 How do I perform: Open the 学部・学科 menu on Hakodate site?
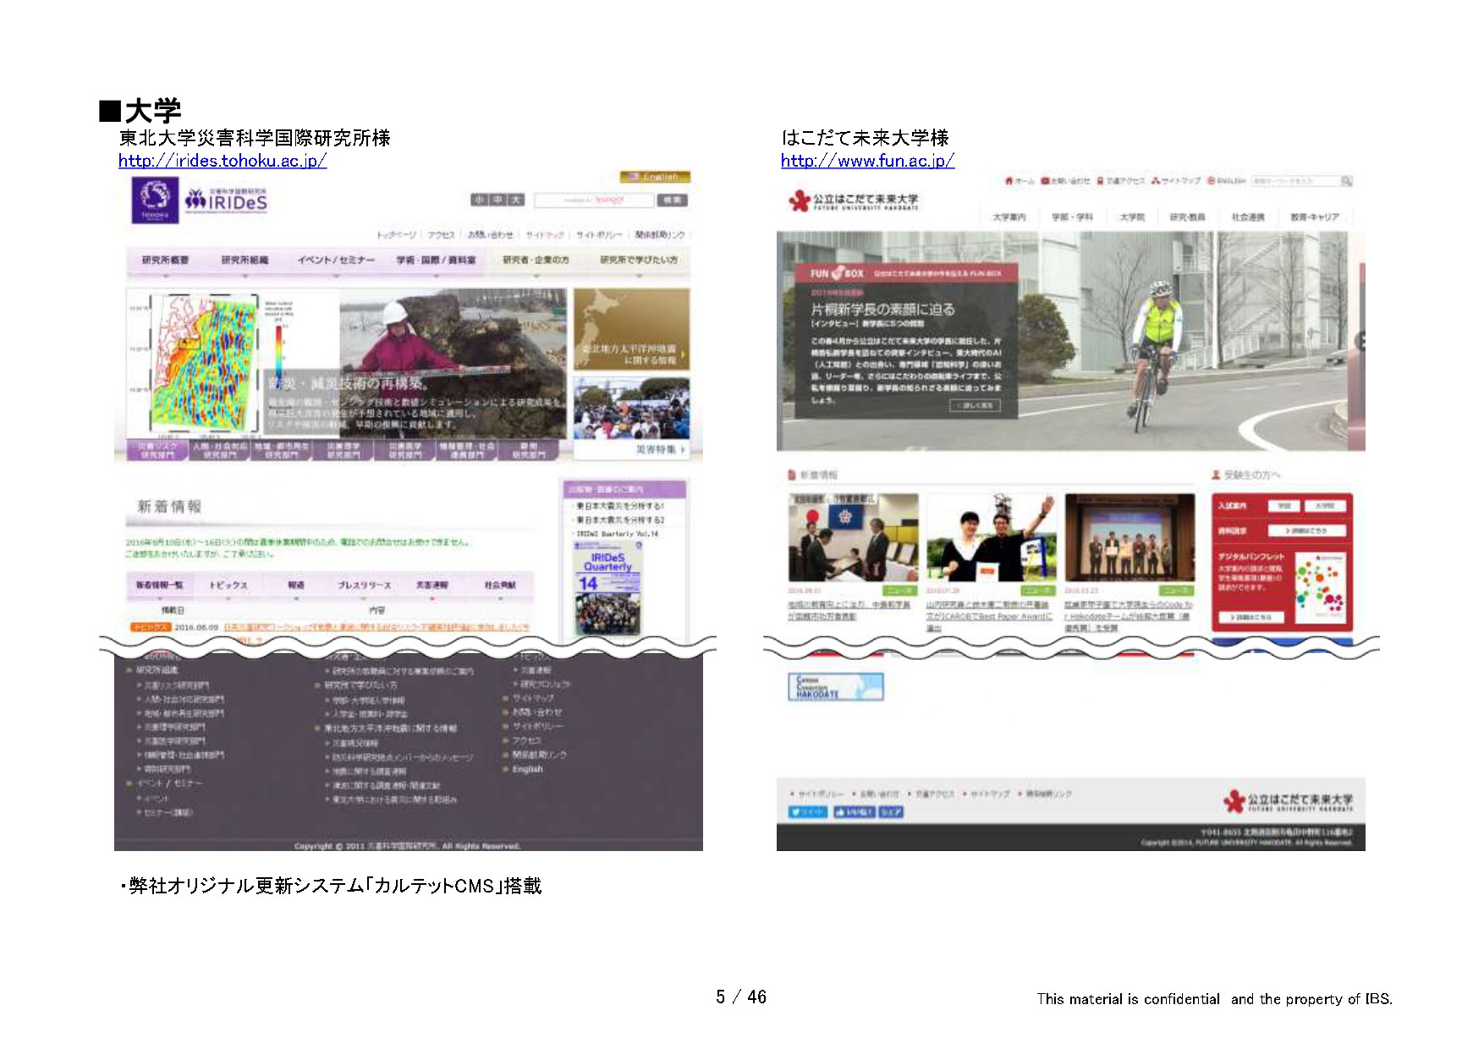click(x=1072, y=217)
